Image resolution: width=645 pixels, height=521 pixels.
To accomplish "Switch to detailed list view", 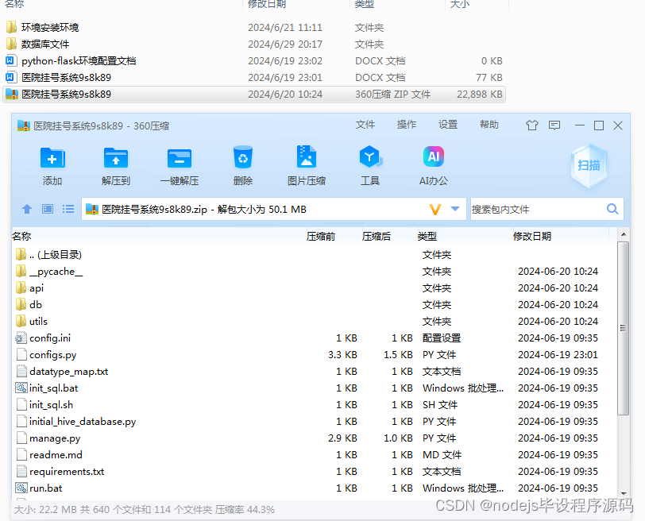I will click(x=68, y=208).
